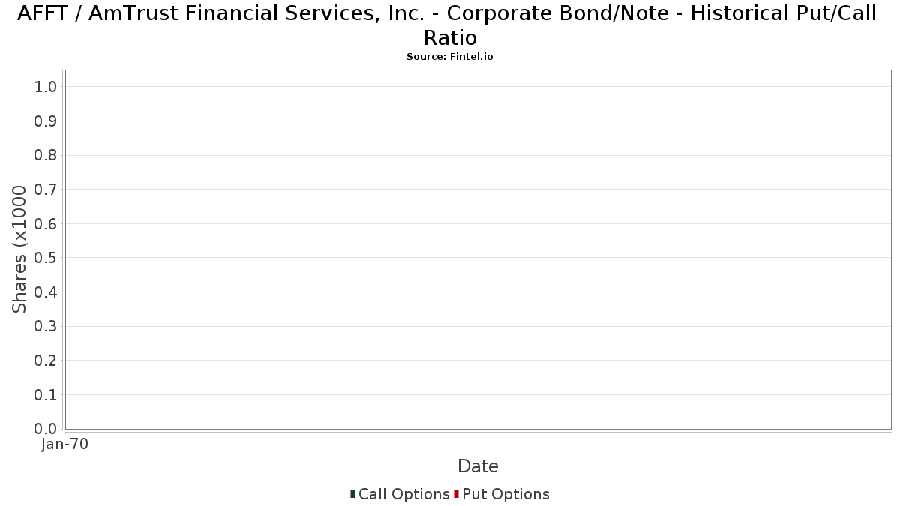Click the 0.9 y-axis tick label
Screen dimensions: 900x506
pos(46,121)
